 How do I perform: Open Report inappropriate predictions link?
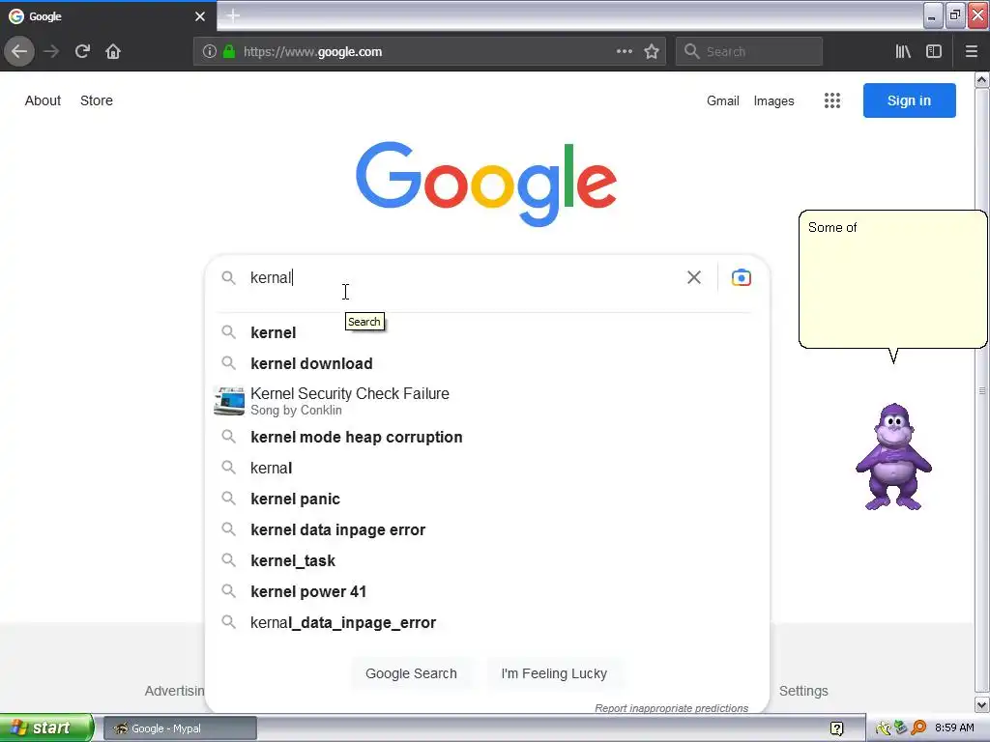tap(671, 708)
